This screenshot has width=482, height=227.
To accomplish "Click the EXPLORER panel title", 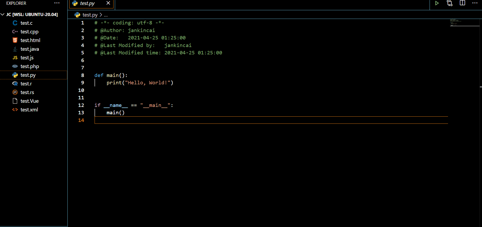I will [x=16, y=3].
